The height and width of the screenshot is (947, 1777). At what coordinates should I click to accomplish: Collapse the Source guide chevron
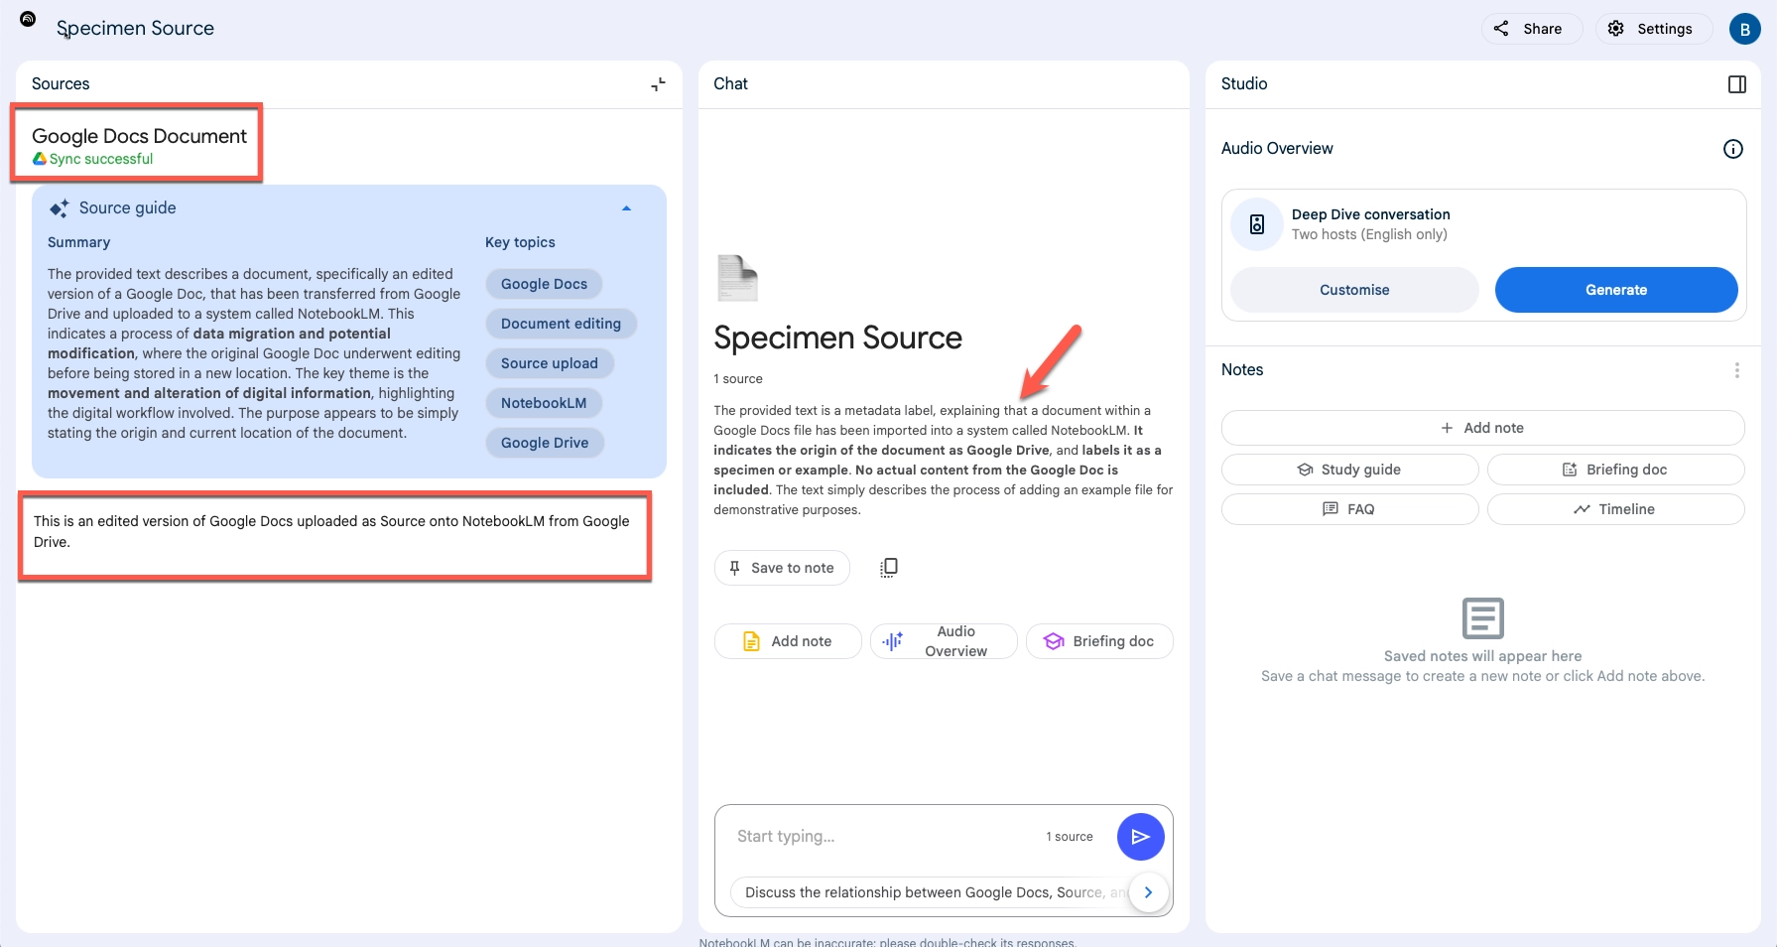[626, 208]
